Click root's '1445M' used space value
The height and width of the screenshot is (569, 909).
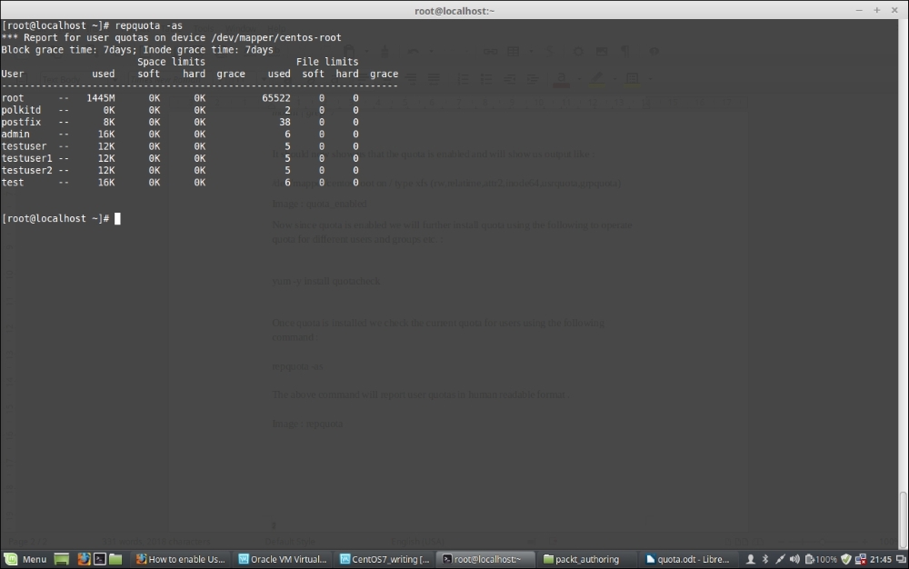[101, 98]
